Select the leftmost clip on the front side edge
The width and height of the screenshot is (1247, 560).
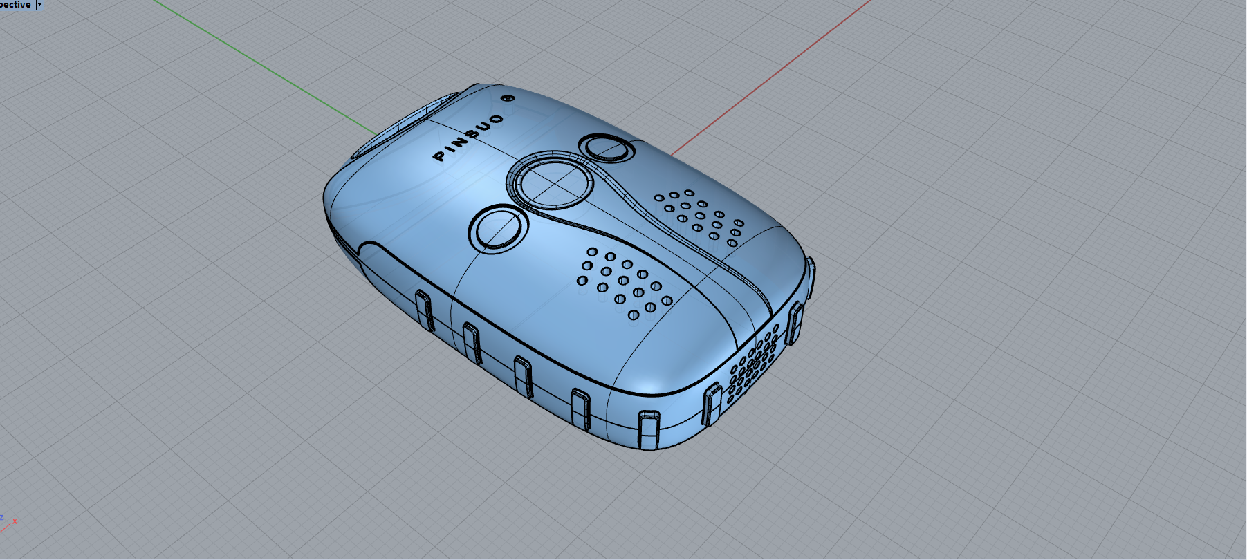(x=424, y=310)
